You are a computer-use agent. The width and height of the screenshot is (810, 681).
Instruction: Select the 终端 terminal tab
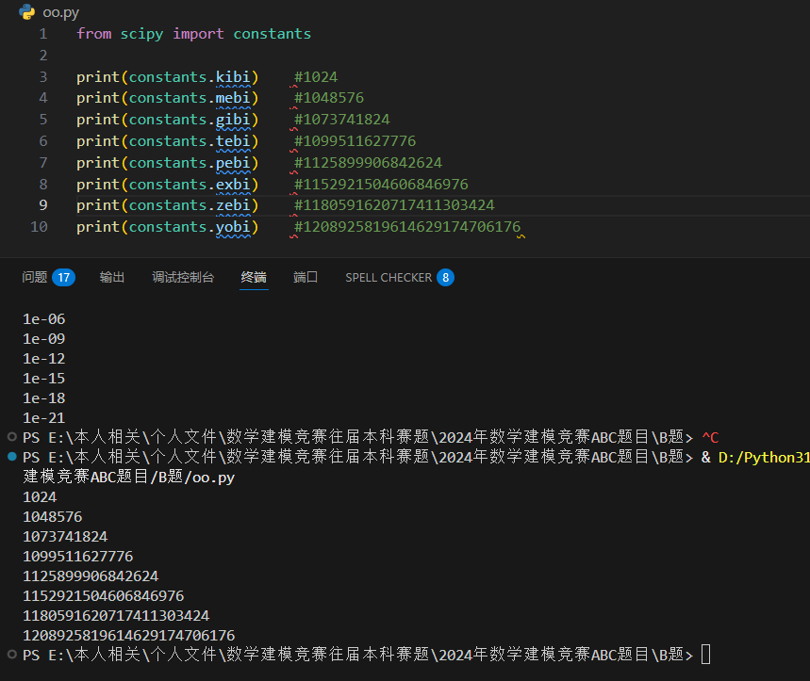(x=254, y=277)
